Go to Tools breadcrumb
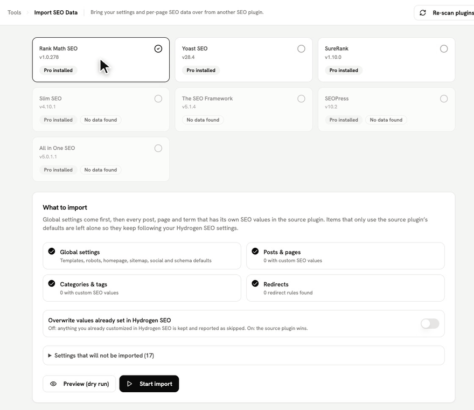 14,12
